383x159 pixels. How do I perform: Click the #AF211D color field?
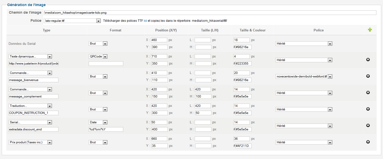pyautogui.click(x=243, y=146)
